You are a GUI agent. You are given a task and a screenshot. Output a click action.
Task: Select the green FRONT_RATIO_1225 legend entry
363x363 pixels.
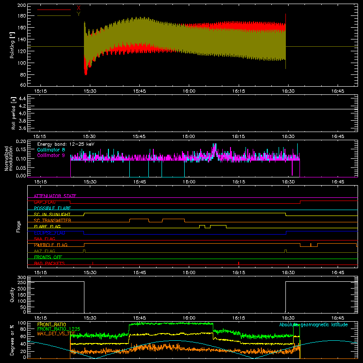click(x=59, y=329)
